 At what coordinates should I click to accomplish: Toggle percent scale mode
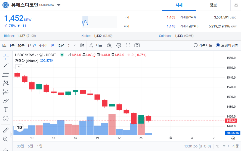[218, 146]
